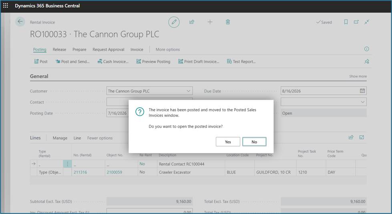Click the bookmark icon
The width and height of the screenshot is (392, 214).
point(346,22)
